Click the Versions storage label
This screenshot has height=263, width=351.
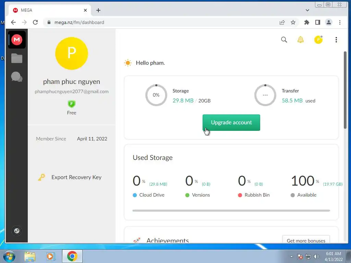click(201, 195)
